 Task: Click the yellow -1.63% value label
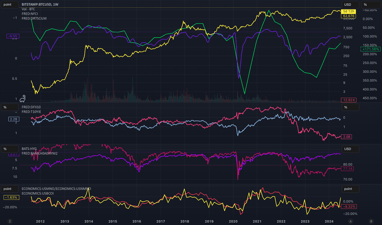point(11,197)
